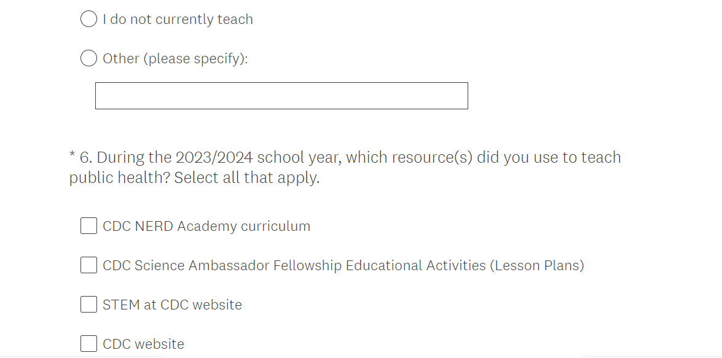The width and height of the screenshot is (722, 358).
Task: Enable the 'STEM at CDC website' checkbox
Action: point(89,305)
